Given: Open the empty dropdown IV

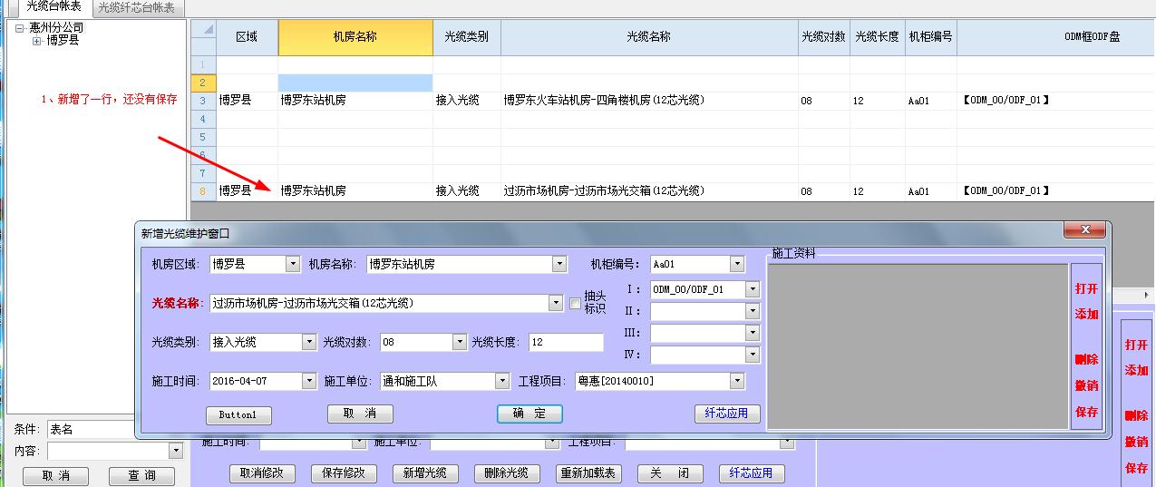Looking at the screenshot, I should (x=753, y=355).
